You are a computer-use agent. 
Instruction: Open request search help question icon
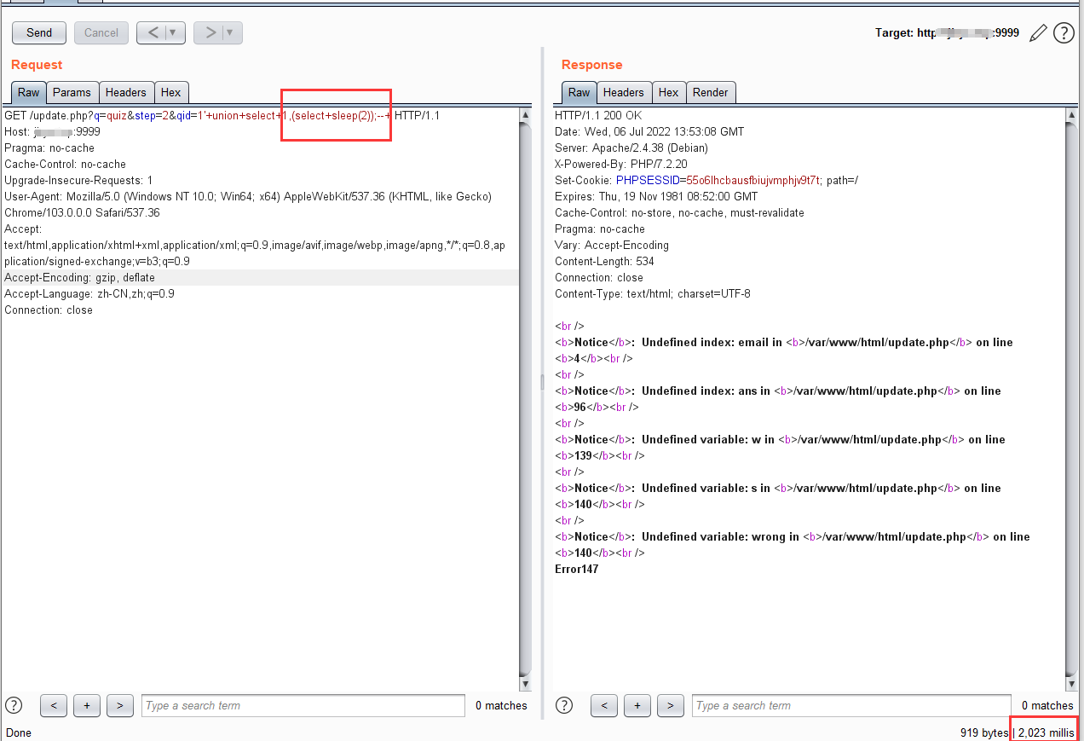[x=14, y=705]
